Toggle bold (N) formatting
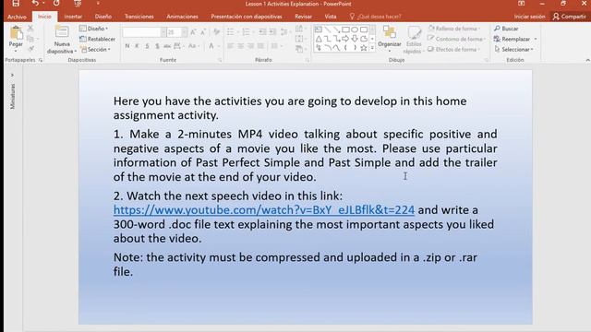Viewport: 591px width, 332px height. coord(127,46)
